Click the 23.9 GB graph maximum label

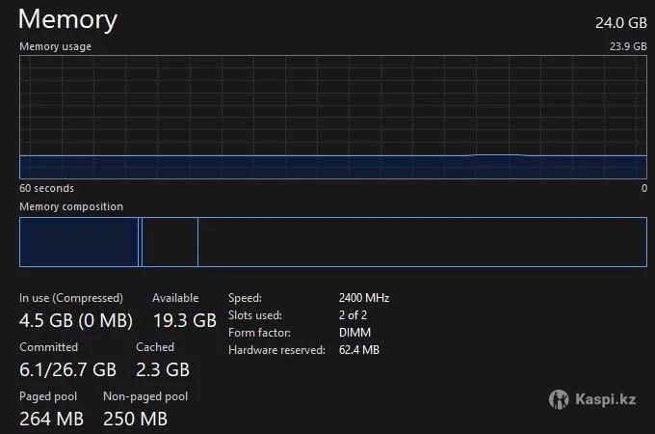click(x=627, y=46)
